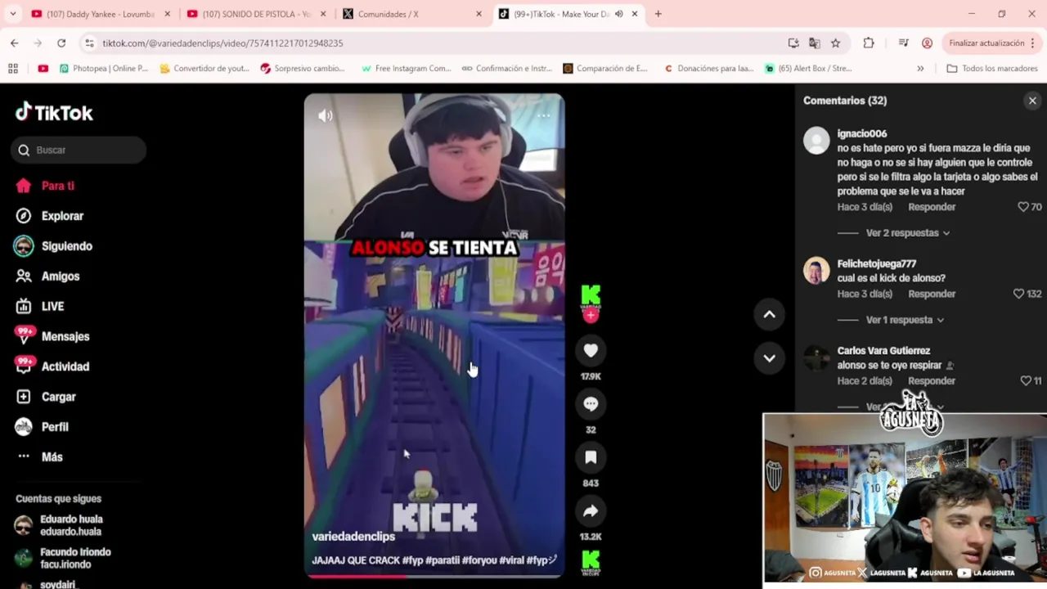
Task: Go to previous video with up arrow
Action: pyautogui.click(x=769, y=314)
